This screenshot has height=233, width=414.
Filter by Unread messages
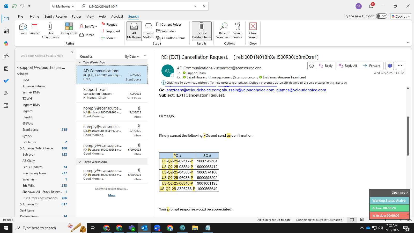87,35
